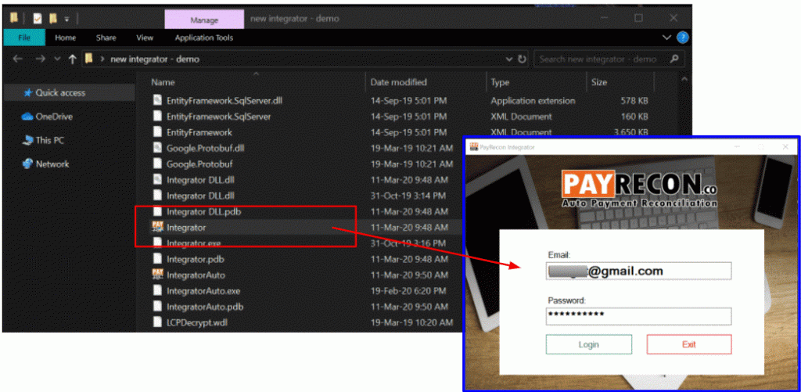
Task: Select Integrator DLL.dll dated 31-Oct-19
Action: (200, 196)
